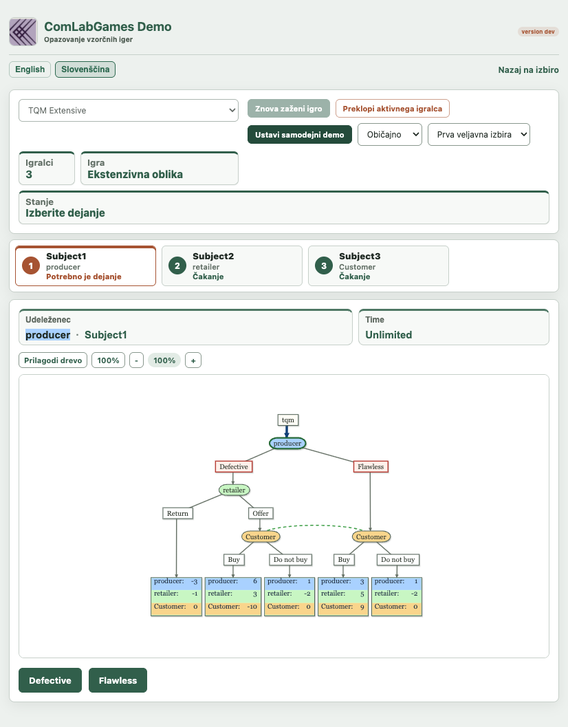This screenshot has height=727, width=568.
Task: Click the producer node in the tree
Action: pyautogui.click(x=287, y=443)
